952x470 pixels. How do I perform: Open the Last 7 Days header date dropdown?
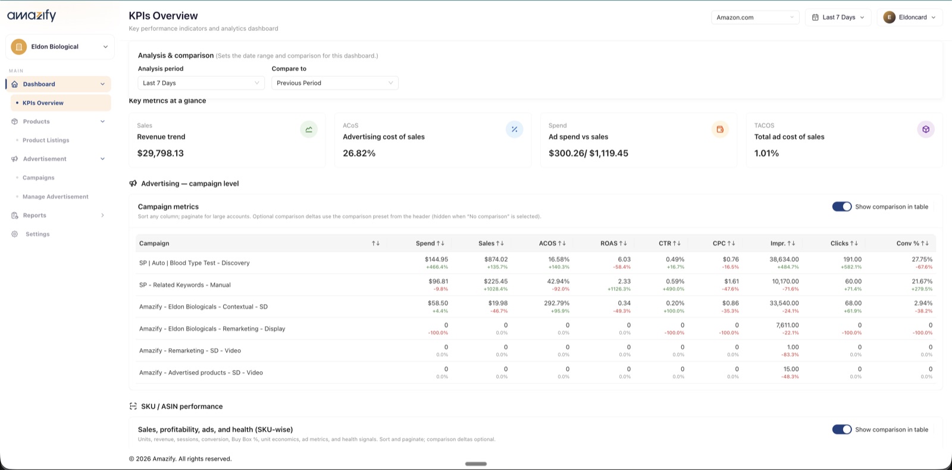tap(838, 17)
